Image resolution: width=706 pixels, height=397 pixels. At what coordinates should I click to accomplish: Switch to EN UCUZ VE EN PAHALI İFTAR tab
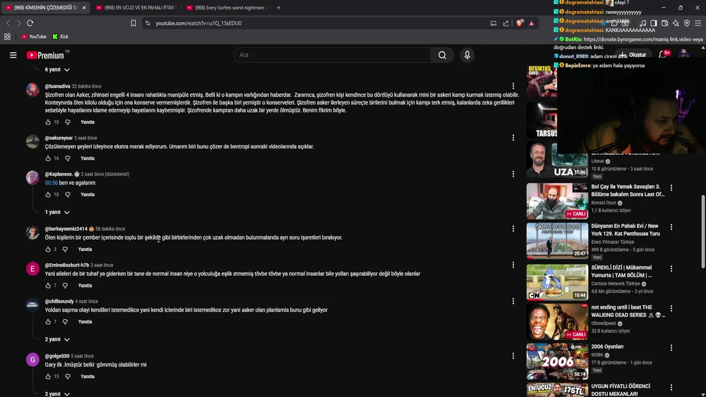click(x=136, y=8)
